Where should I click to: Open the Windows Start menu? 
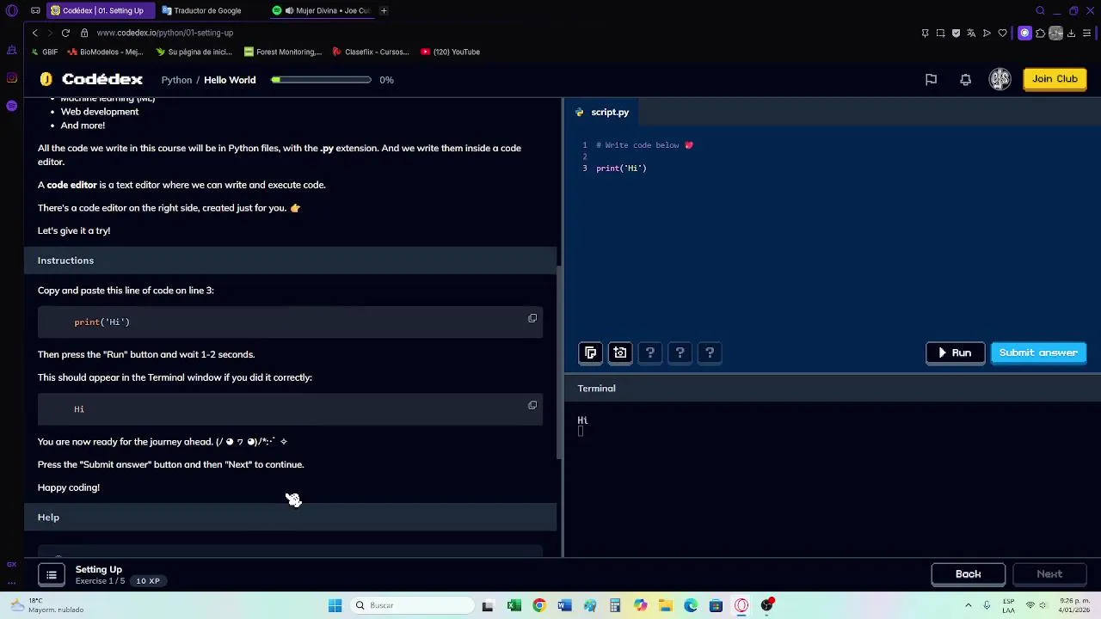coord(335,605)
